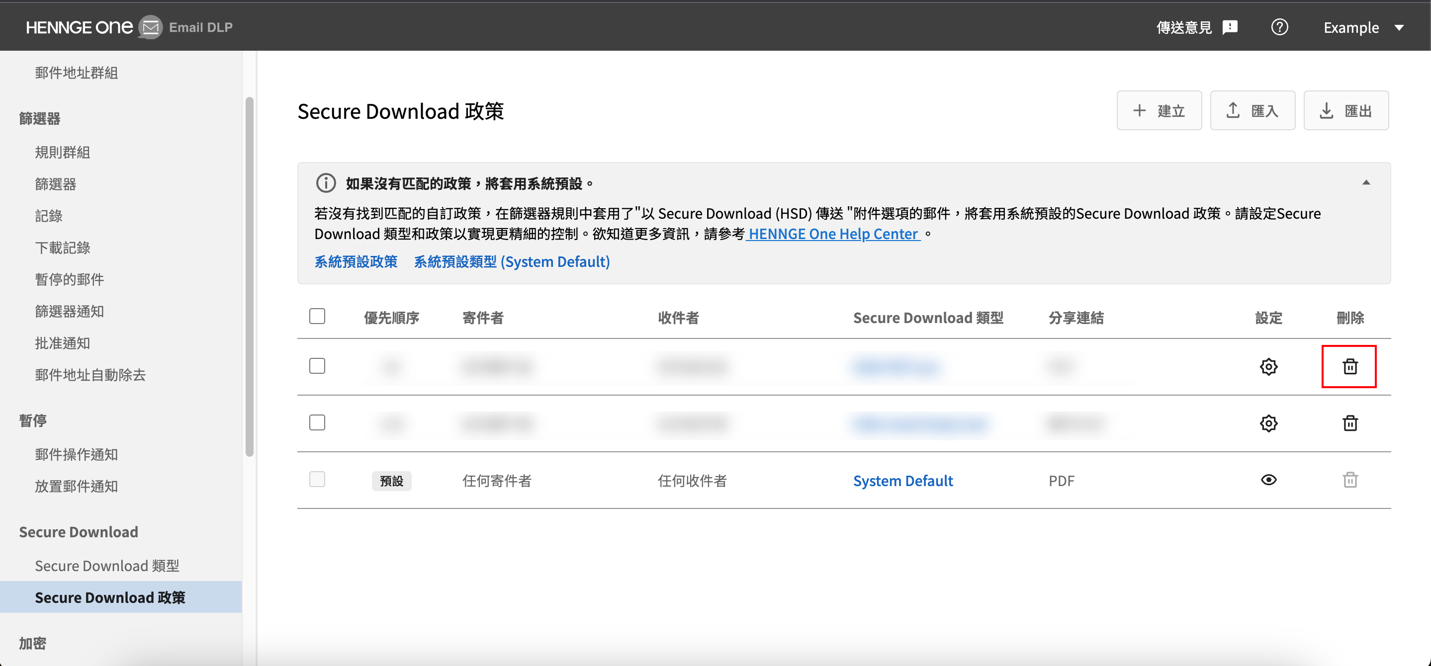The image size is (1431, 666).
Task: Click the PDF share link cell
Action: (x=1061, y=481)
